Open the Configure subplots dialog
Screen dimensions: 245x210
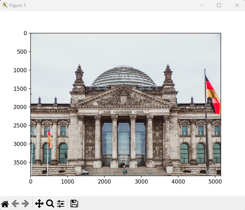coord(61,204)
